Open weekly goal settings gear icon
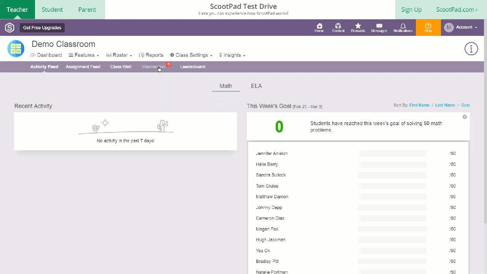The image size is (487, 274). point(465,117)
